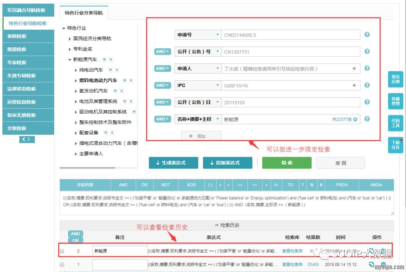Expand the 国民经济分类导航 tree node

click(70, 39)
